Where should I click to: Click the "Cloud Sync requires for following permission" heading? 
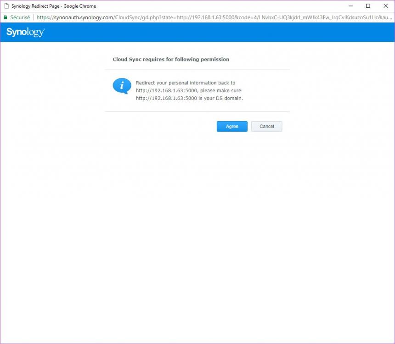pyautogui.click(x=171, y=59)
